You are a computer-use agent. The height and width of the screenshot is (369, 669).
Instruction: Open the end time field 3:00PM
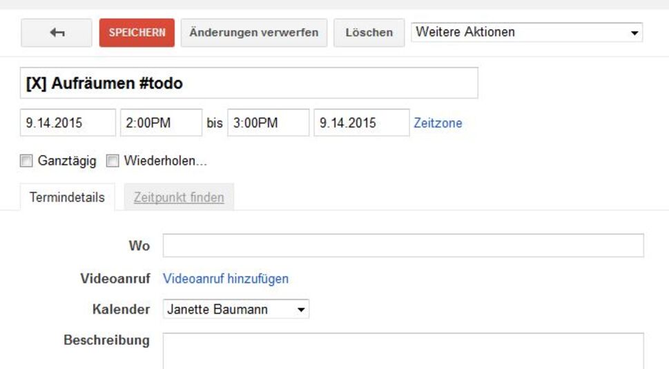268,123
